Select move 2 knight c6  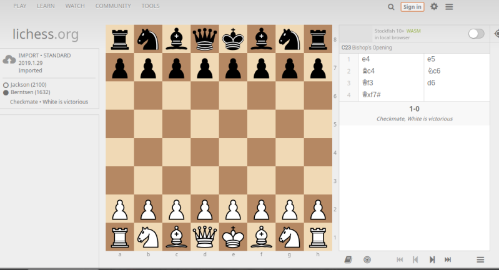457,71
